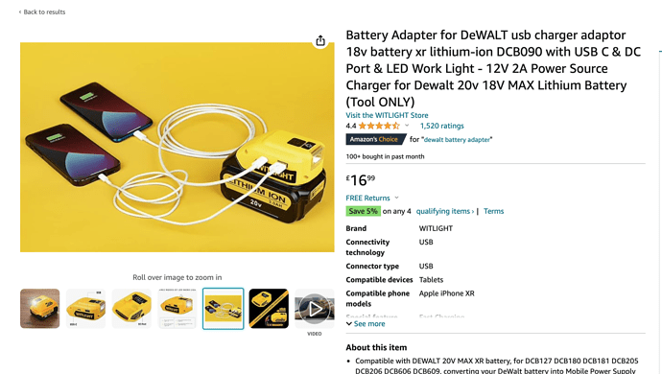
Task: Click the share icon above product image
Action: tap(320, 40)
